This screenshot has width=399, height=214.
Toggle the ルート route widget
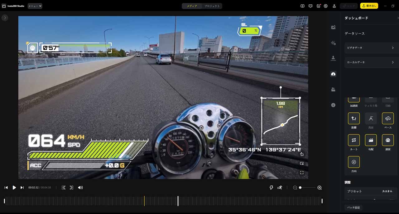pyautogui.click(x=354, y=140)
